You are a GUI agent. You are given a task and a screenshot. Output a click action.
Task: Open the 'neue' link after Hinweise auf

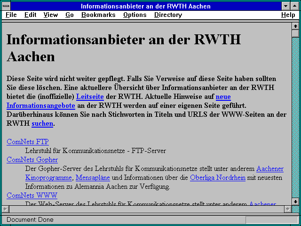(x=223, y=97)
